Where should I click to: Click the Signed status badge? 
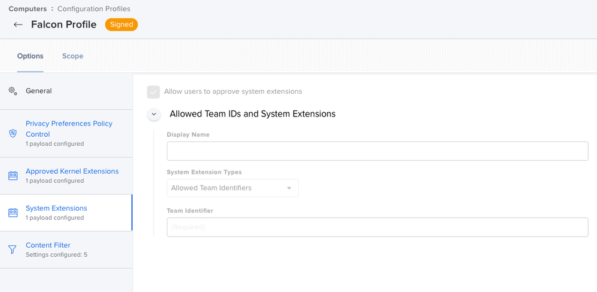tap(121, 24)
